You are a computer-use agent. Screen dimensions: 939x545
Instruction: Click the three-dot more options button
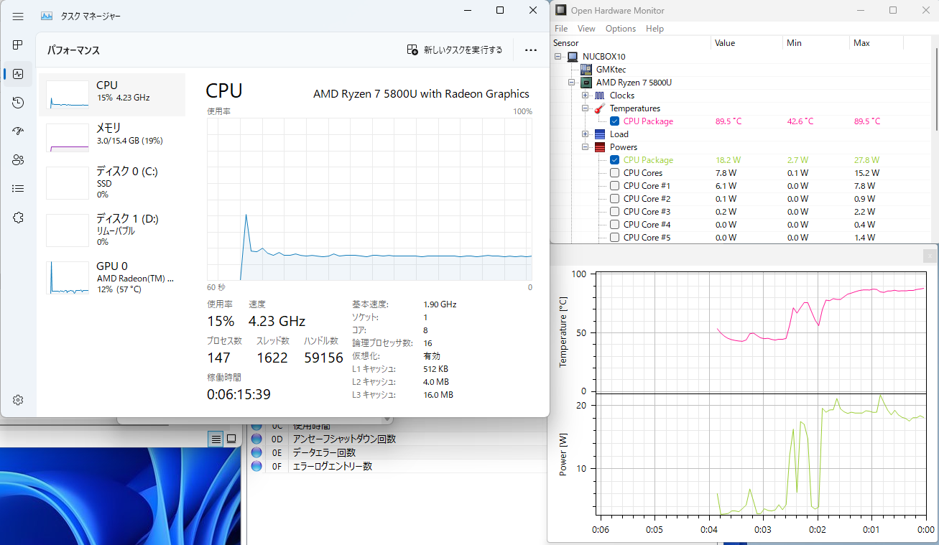tap(531, 50)
